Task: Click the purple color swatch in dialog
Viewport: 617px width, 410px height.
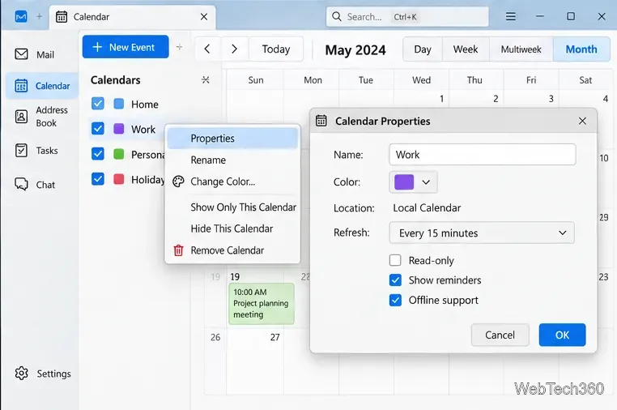Action: [x=404, y=182]
